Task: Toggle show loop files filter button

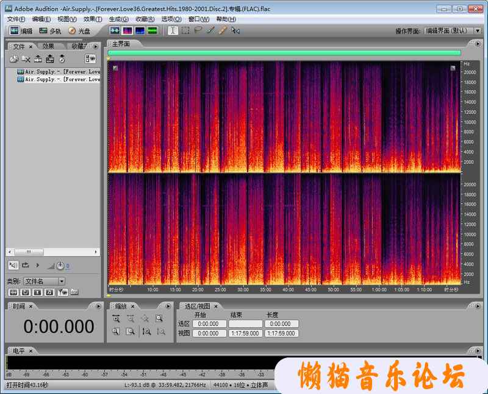Action: 26,292
